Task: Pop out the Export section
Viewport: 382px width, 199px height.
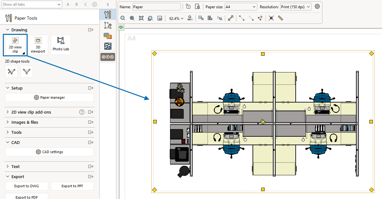Action: click(x=91, y=177)
